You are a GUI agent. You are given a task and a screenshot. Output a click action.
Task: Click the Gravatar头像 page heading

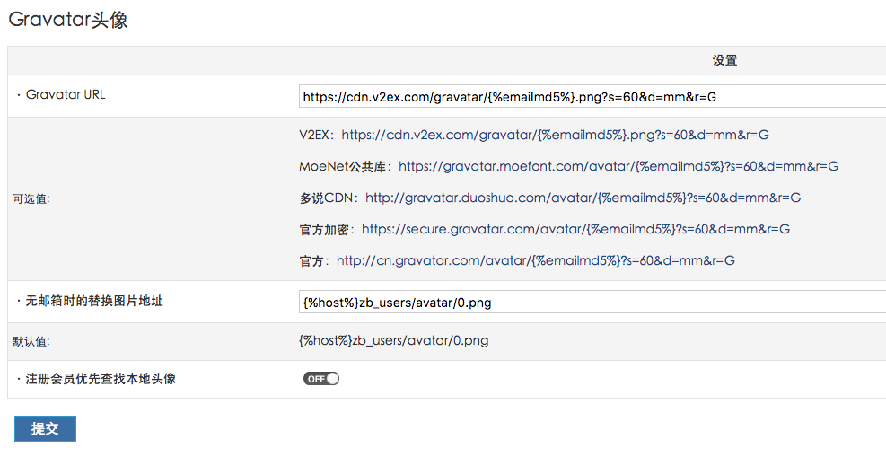pyautogui.click(x=68, y=20)
